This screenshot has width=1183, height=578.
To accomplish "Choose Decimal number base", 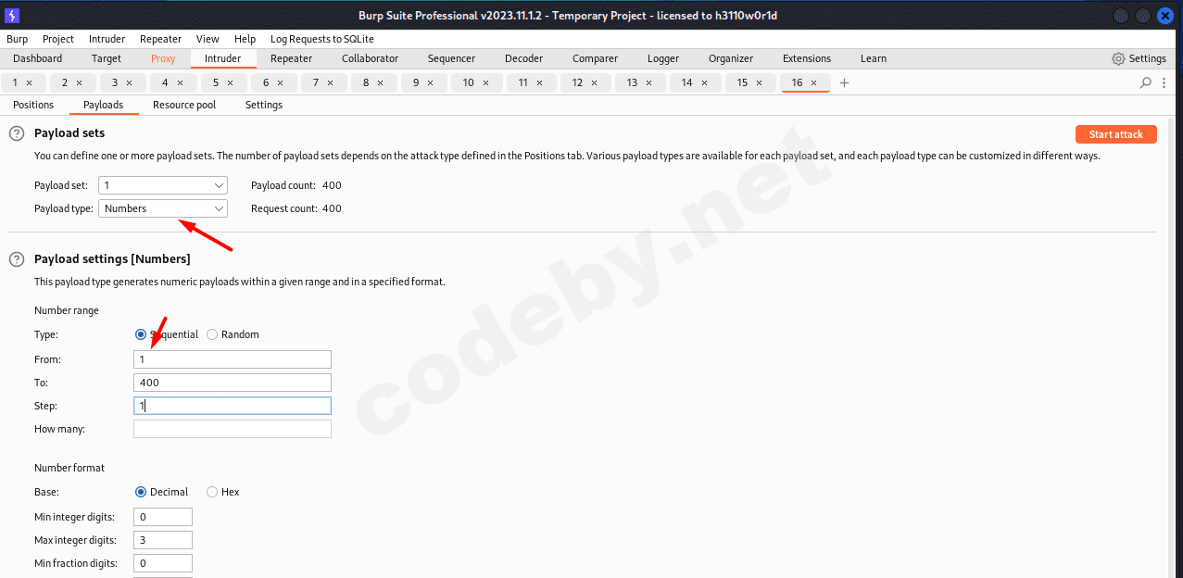I will (x=141, y=492).
